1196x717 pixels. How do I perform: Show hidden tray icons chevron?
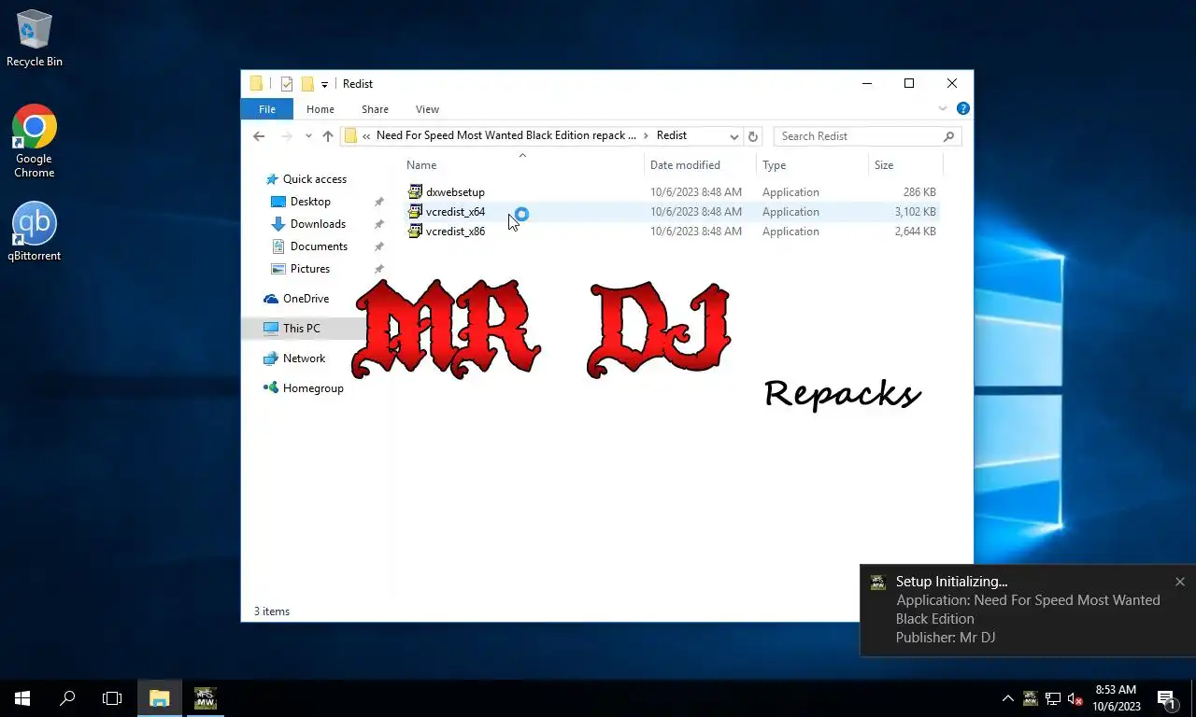pos(1007,698)
